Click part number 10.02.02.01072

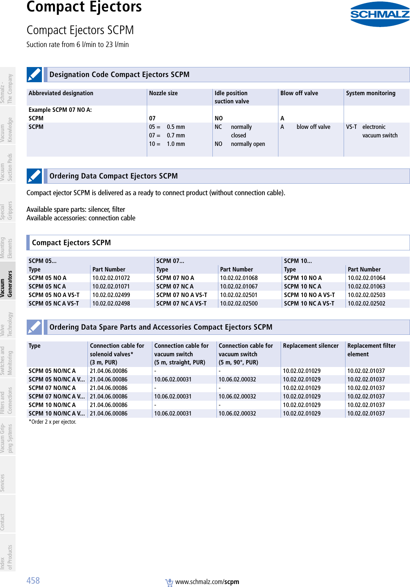[111, 278]
